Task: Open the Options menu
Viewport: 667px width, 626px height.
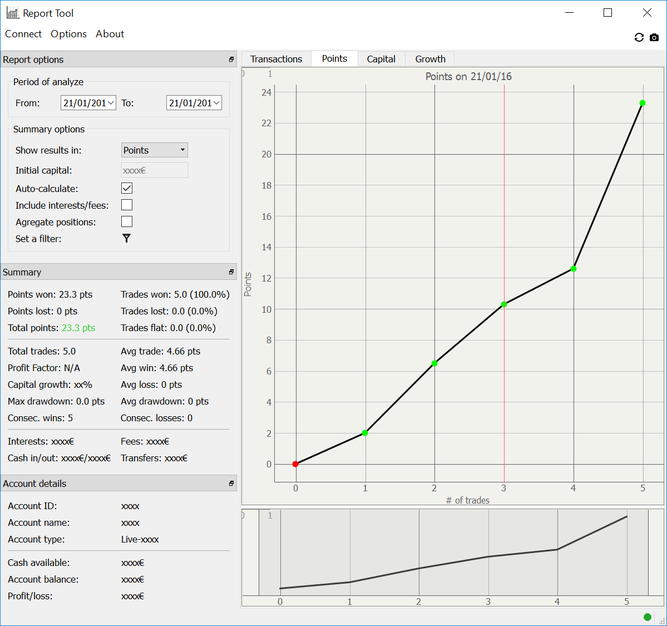Action: coord(68,34)
